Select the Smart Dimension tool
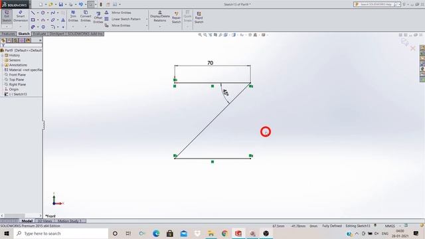Screen dimensions: 425x239 tap(21, 17)
